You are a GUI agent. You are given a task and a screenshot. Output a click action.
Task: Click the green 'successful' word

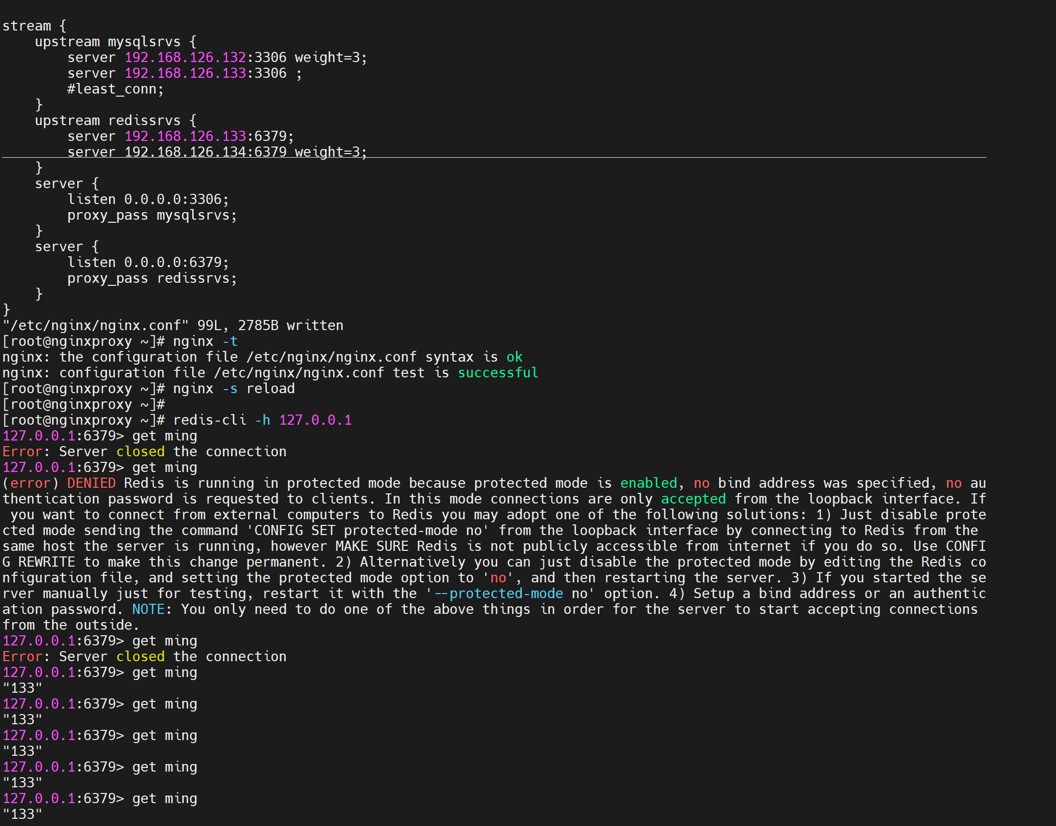[498, 373]
